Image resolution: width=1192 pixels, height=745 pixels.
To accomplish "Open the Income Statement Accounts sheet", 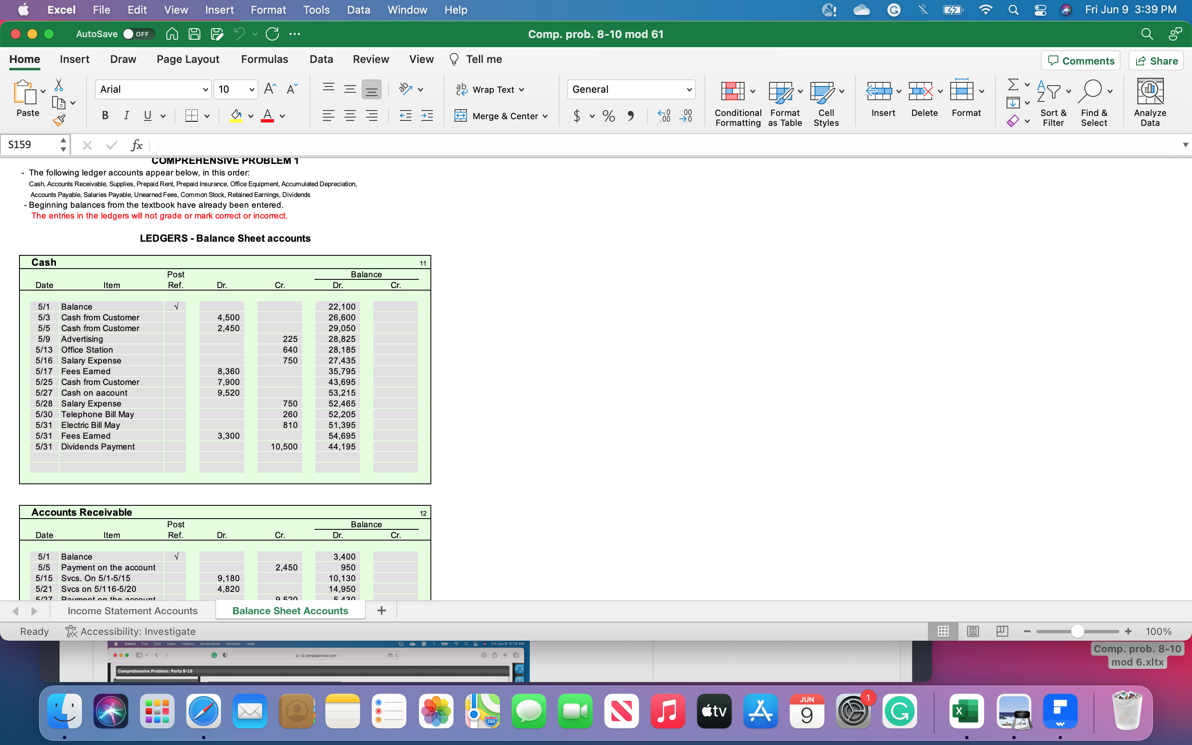I will (x=132, y=610).
